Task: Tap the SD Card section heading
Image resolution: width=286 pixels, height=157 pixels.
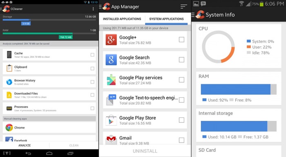Action: click(x=207, y=150)
